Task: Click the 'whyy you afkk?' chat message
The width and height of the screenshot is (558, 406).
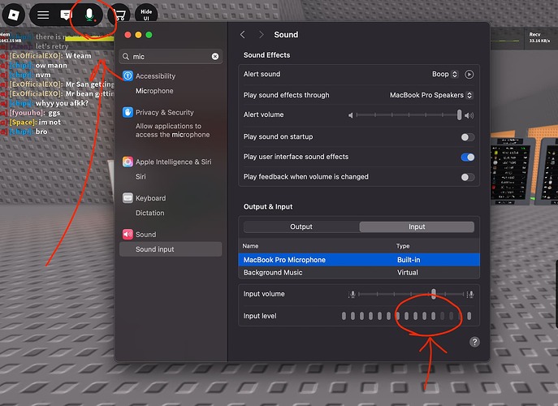Action: [x=62, y=103]
